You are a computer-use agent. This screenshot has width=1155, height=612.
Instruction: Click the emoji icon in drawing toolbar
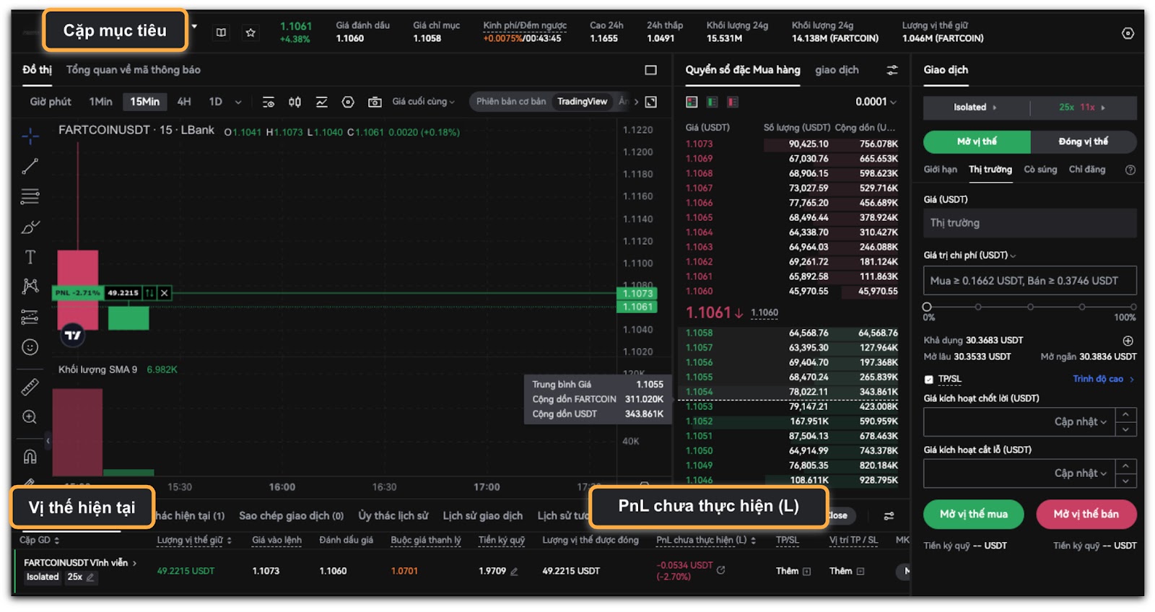30,347
